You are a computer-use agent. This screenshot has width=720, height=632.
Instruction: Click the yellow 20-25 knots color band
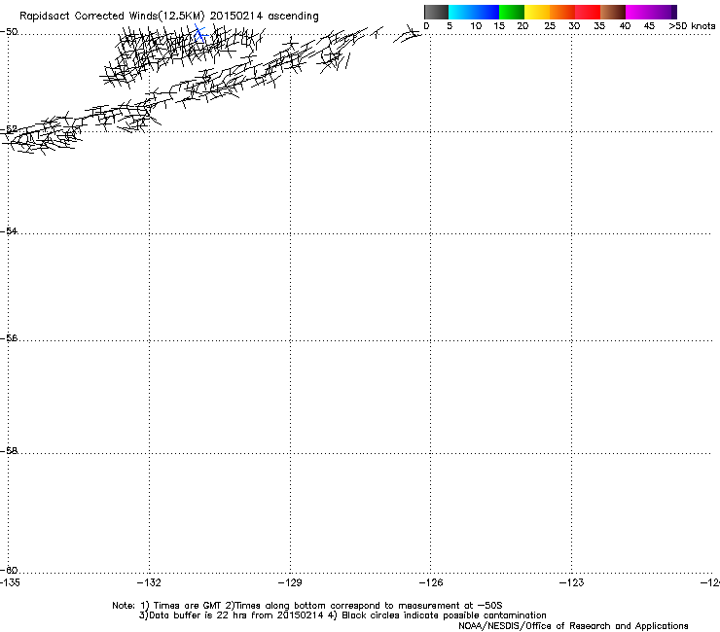point(537,12)
